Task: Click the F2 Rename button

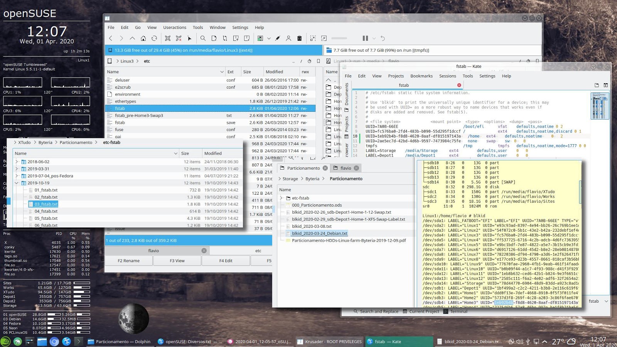Action: coord(129,261)
